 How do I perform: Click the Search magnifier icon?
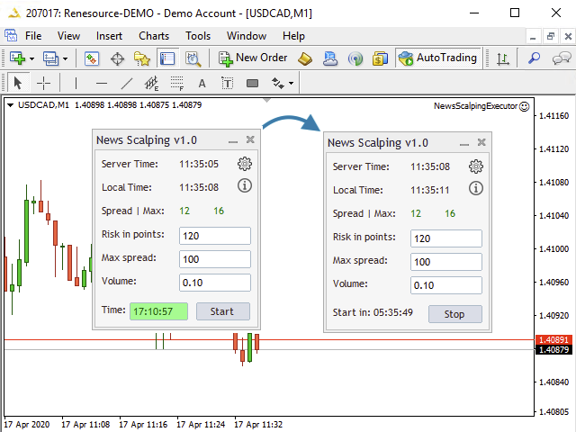(x=534, y=58)
